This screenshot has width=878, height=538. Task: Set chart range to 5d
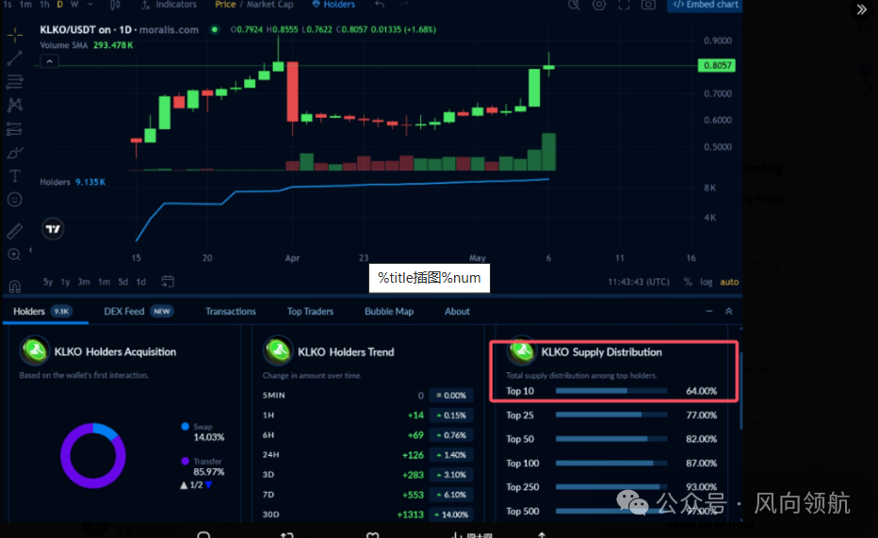123,282
